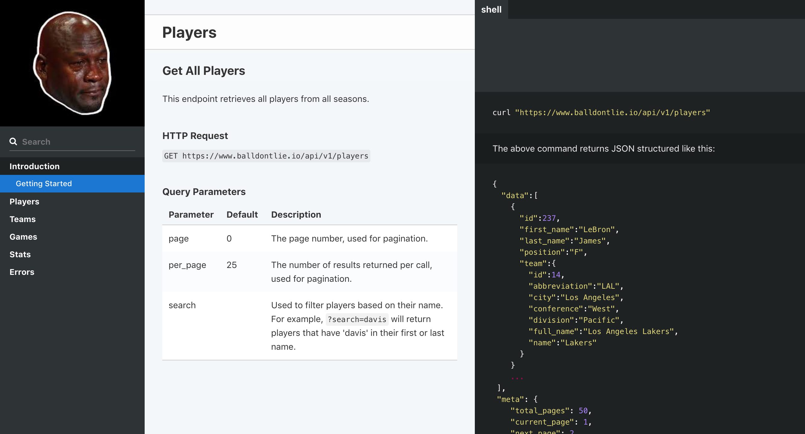Image resolution: width=805 pixels, height=434 pixels.
Task: Click the search magnifier icon
Action: click(13, 142)
